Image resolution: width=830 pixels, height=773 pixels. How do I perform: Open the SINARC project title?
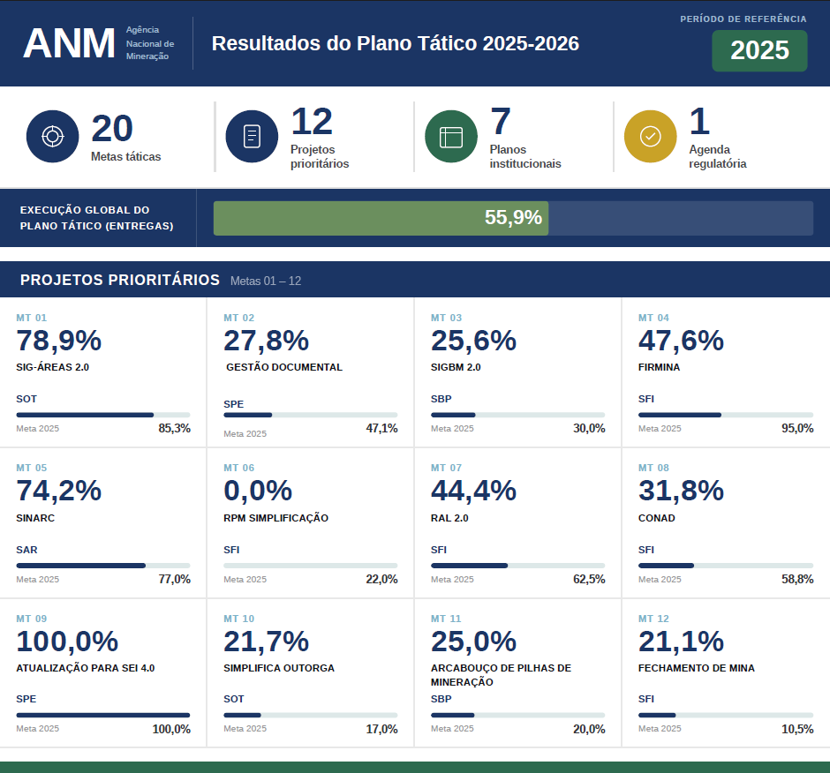35,518
